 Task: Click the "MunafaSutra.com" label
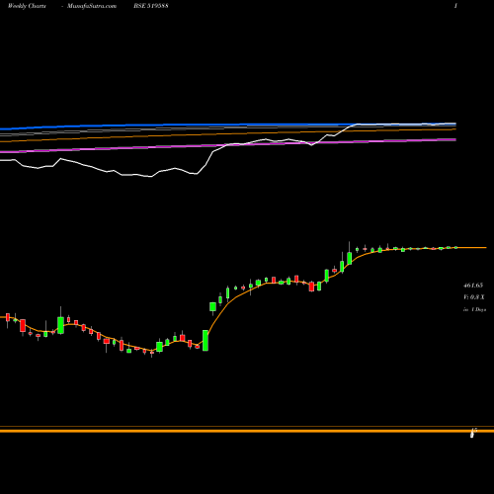[x=92, y=6]
